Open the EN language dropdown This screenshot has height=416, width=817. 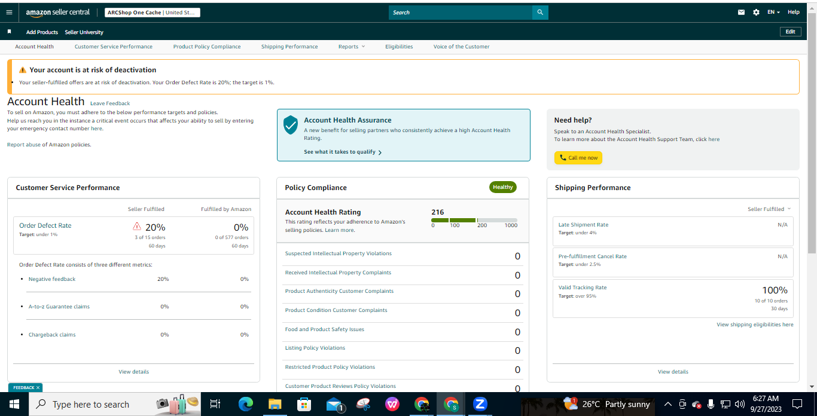point(773,12)
